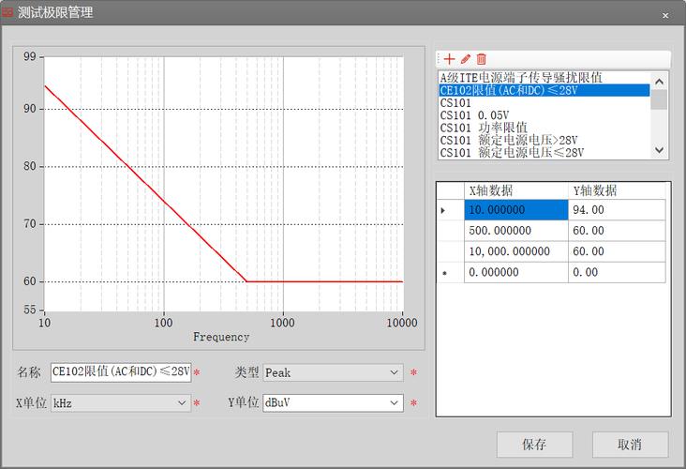The width and height of the screenshot is (686, 469).
Task: Select the plain CS101 list entry
Action: pos(544,103)
